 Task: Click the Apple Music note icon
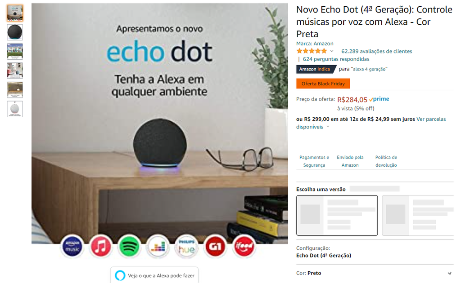101,246
